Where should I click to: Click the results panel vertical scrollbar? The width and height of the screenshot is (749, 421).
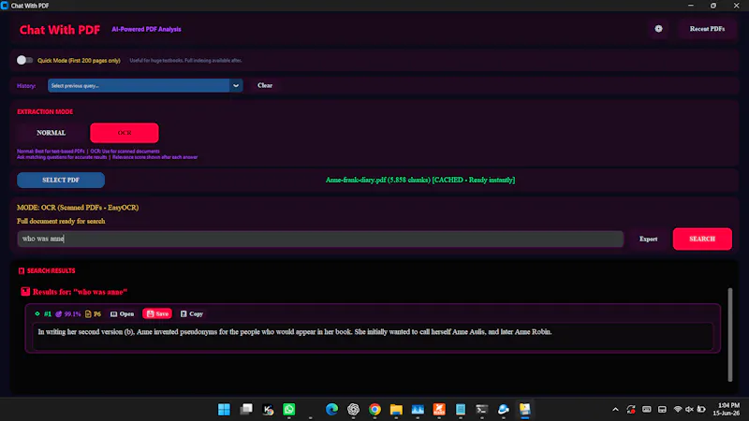point(730,334)
